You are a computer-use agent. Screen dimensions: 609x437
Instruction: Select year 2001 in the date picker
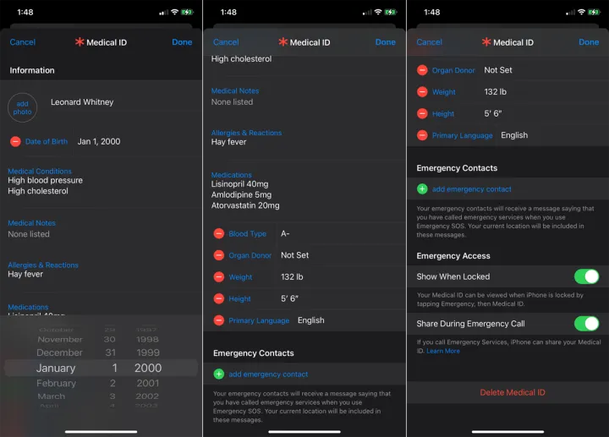click(x=147, y=383)
